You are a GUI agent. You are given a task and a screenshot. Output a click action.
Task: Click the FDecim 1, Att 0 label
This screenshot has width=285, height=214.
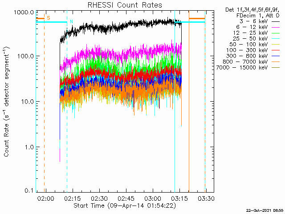click(x=258, y=16)
